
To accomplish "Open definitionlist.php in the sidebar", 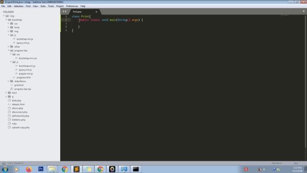I will point(20,116).
